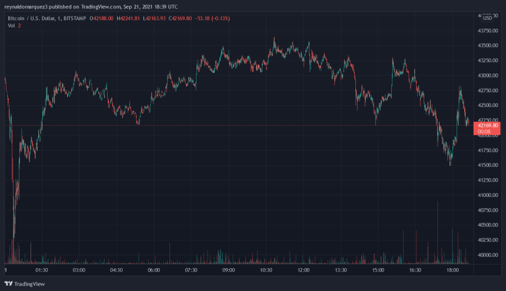Image resolution: width=506 pixels, height=291 pixels.
Task: Click the high value H42241.81
Action: pyautogui.click(x=128, y=18)
